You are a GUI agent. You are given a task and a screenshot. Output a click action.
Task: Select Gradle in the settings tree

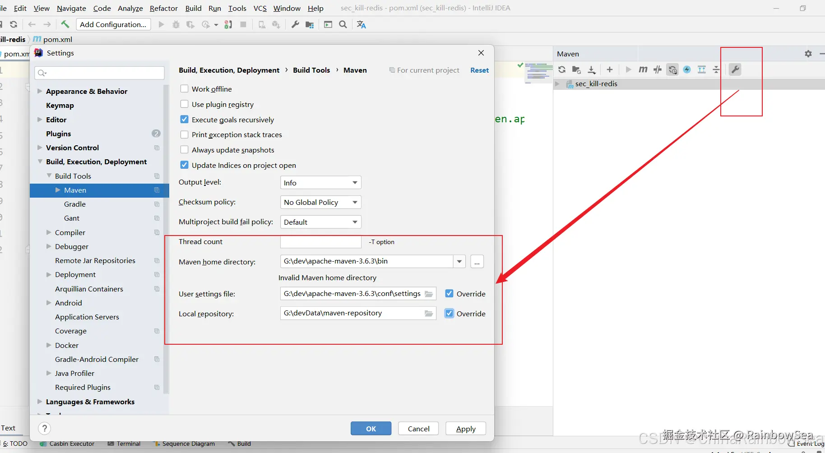click(x=75, y=204)
